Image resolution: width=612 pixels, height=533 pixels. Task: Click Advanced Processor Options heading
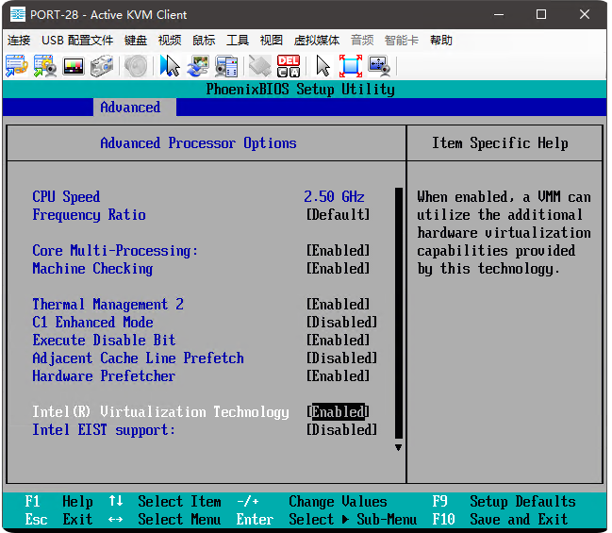click(x=198, y=143)
